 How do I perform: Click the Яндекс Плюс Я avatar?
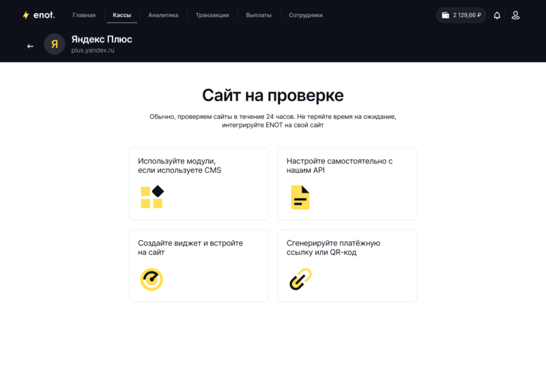[55, 44]
